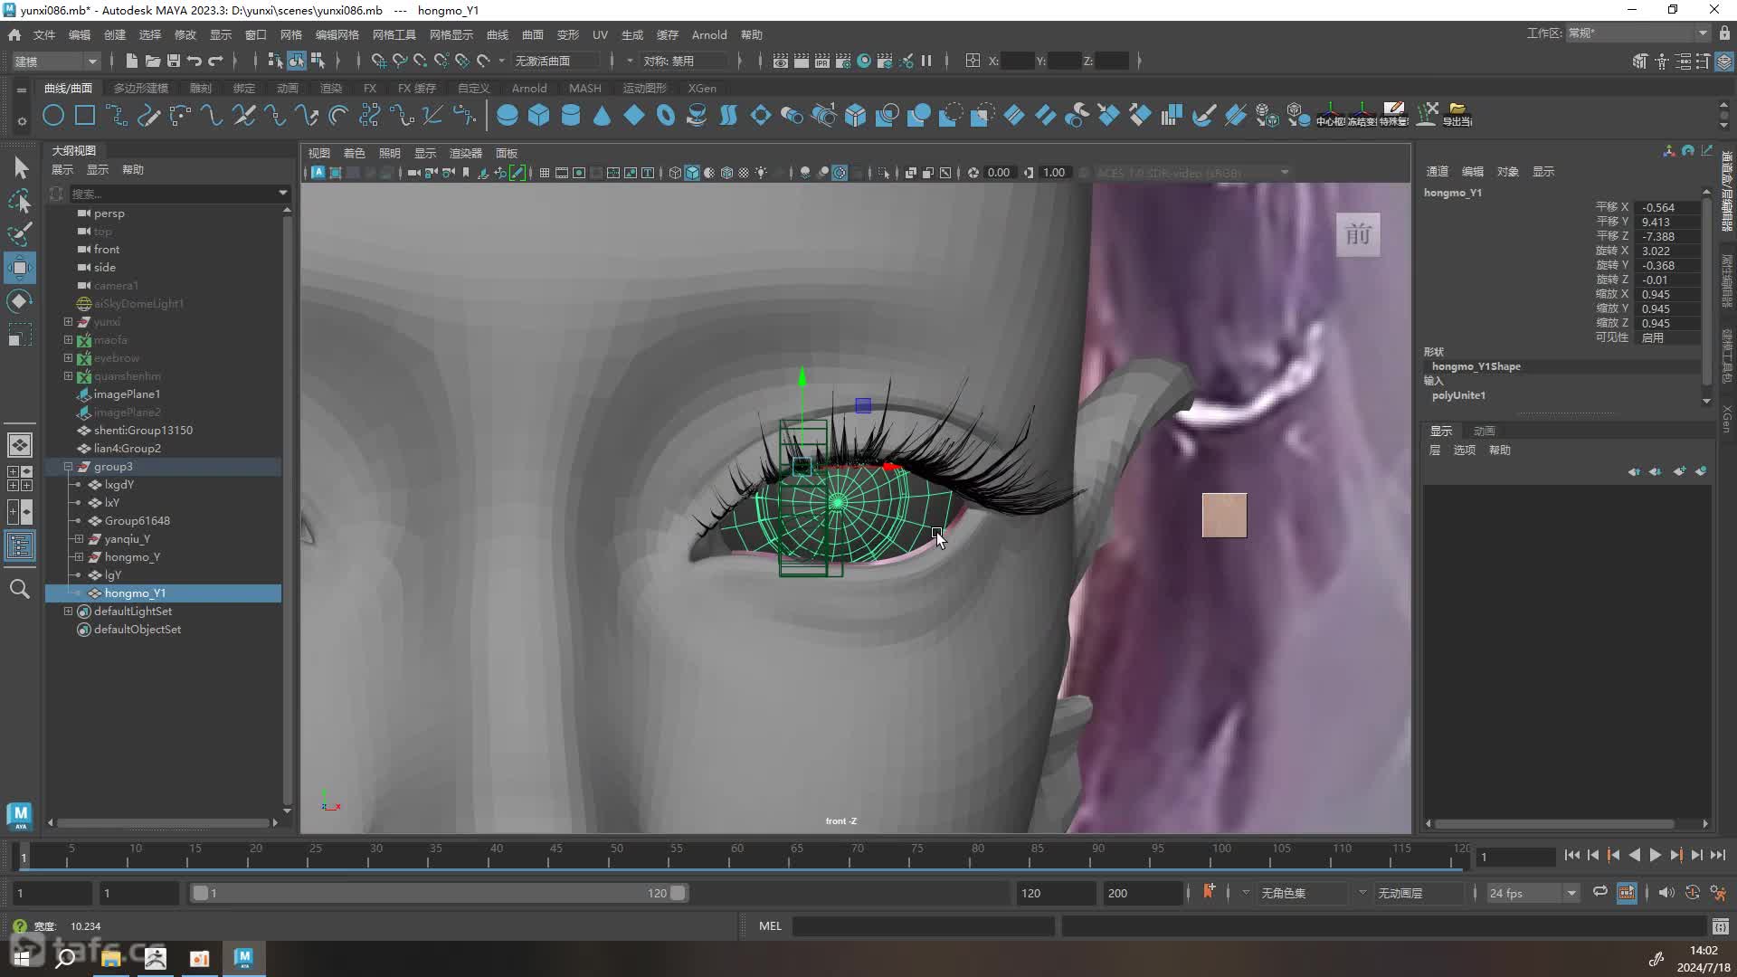1737x977 pixels.
Task: Adjust the 1 to 120 range slider bar
Action: pos(439,893)
